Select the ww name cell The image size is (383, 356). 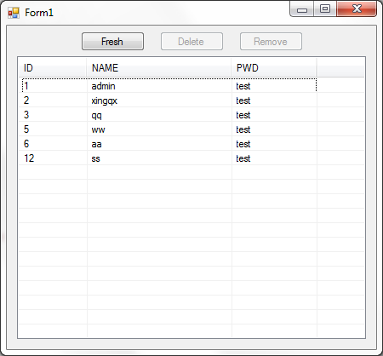click(x=98, y=129)
